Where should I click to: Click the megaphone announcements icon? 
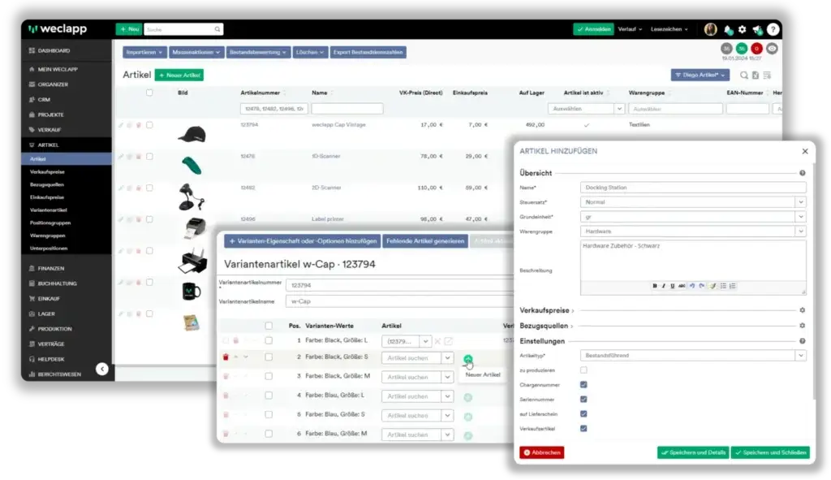pos(757,29)
